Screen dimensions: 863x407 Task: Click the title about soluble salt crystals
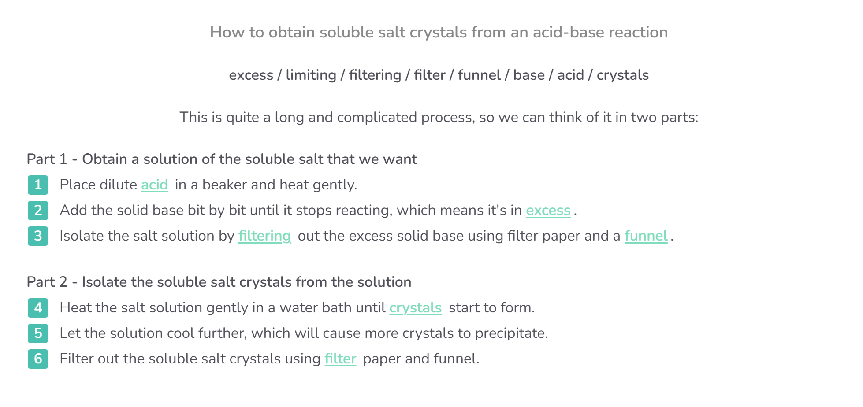pos(439,33)
